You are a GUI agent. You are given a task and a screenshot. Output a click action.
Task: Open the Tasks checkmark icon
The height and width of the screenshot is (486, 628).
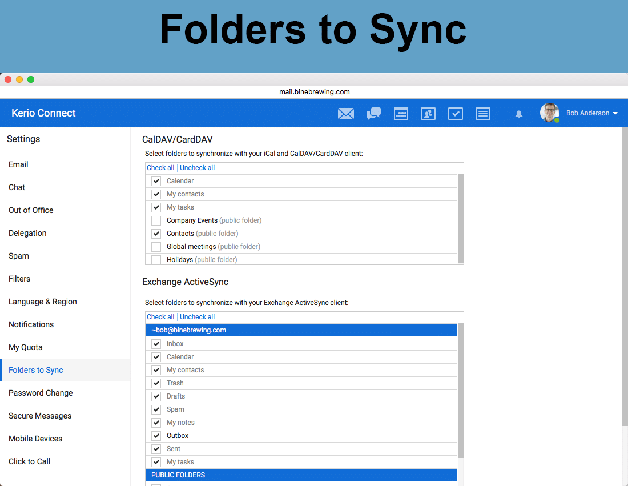tap(456, 114)
